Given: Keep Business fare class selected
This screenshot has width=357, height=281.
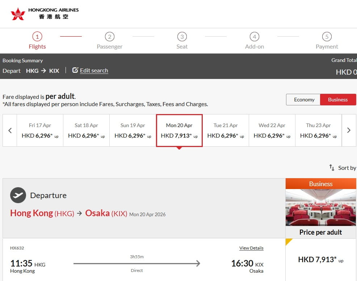Looking at the screenshot, I should [x=337, y=100].
